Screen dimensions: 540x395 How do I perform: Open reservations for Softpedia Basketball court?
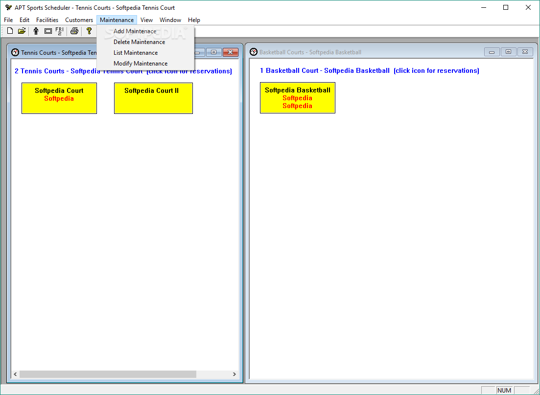298,98
